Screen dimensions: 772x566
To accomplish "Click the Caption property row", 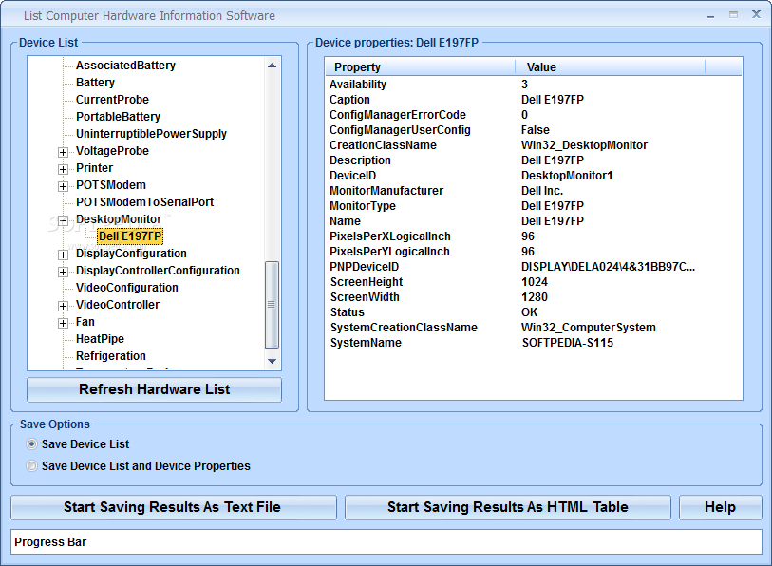I will coord(534,100).
